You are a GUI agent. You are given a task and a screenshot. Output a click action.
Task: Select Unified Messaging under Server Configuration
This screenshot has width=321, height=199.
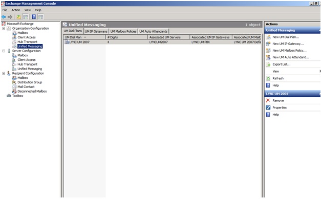click(30, 69)
